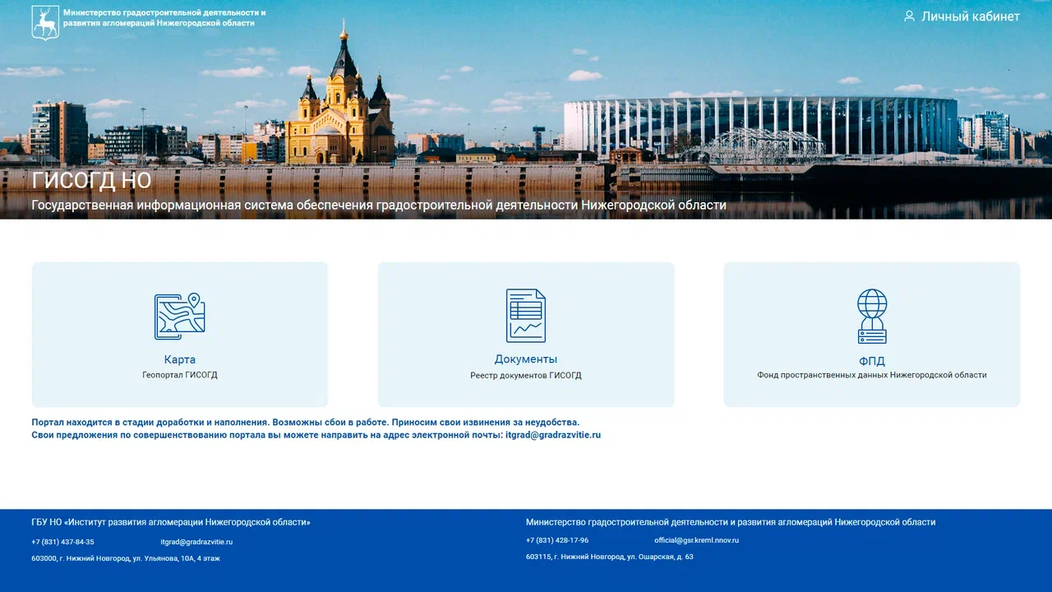Image resolution: width=1052 pixels, height=592 pixels.
Task: Click the ministry name in the header
Action: click(164, 18)
